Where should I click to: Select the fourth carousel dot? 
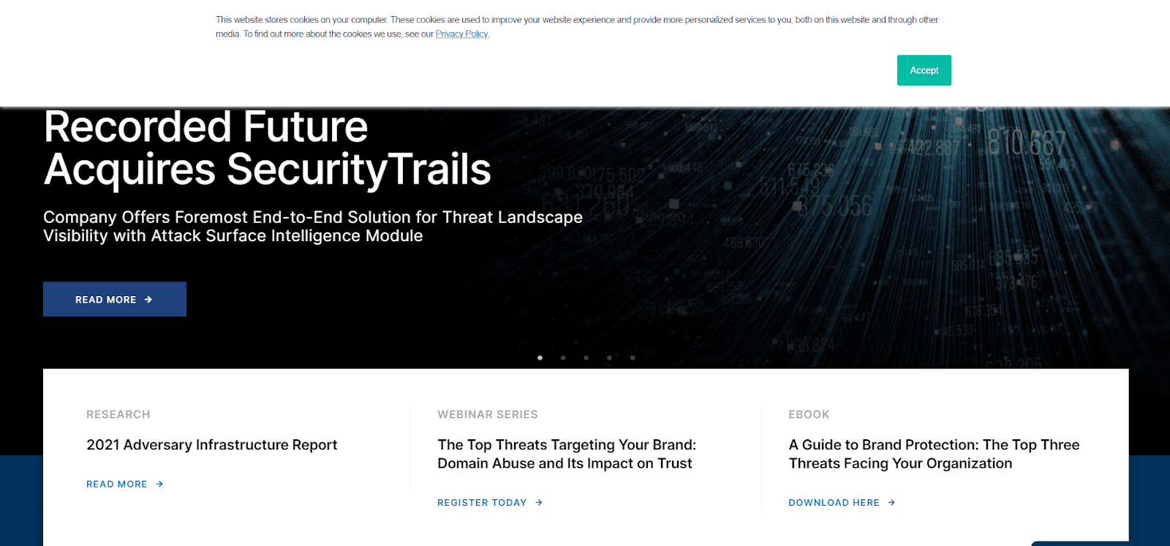coord(609,358)
